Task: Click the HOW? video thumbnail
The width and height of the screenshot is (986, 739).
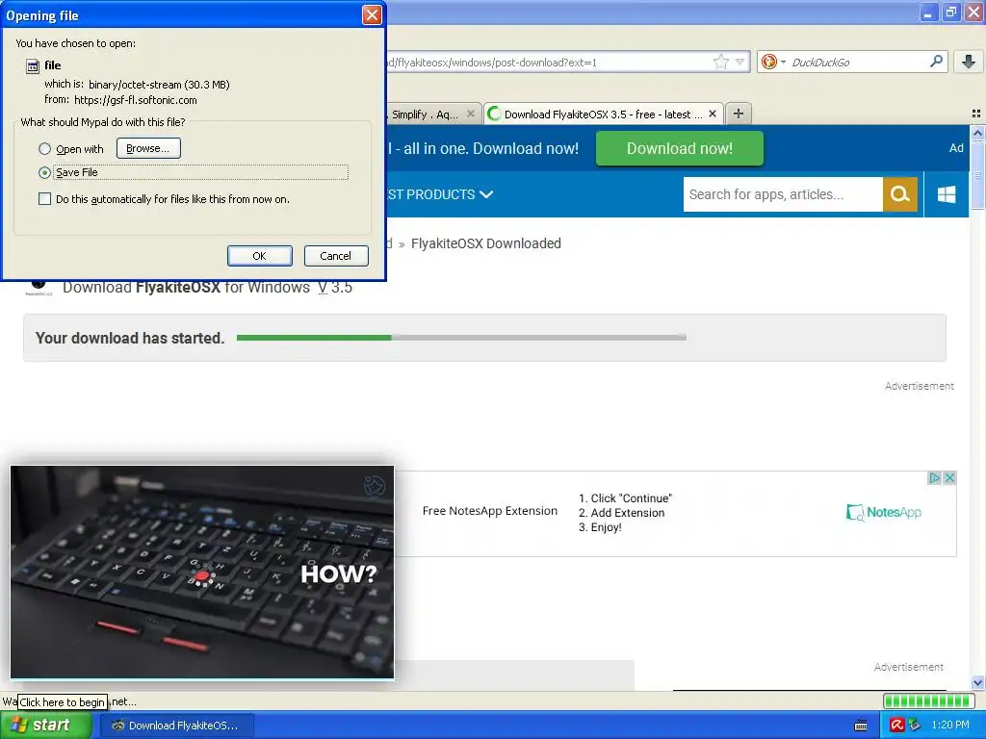Action: [x=202, y=573]
